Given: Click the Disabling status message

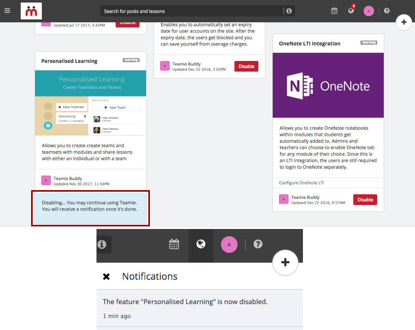Looking at the screenshot, I should (x=90, y=208).
